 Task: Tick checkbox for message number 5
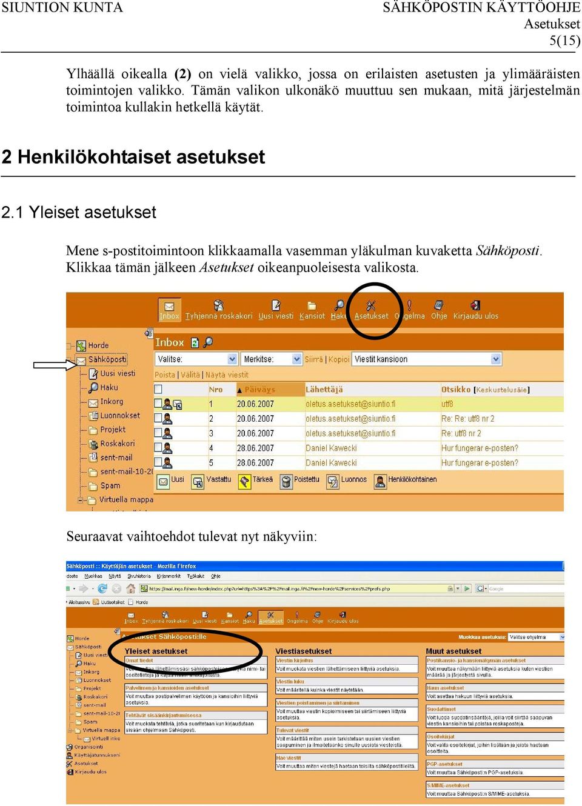tap(158, 462)
